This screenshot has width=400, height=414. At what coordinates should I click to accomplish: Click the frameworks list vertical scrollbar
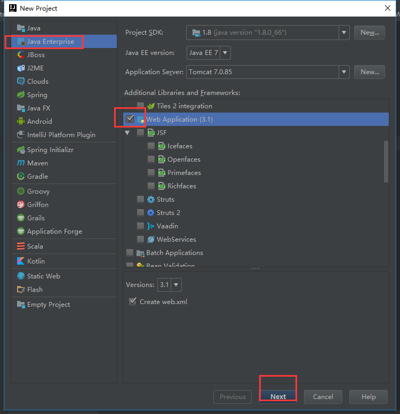(386, 162)
